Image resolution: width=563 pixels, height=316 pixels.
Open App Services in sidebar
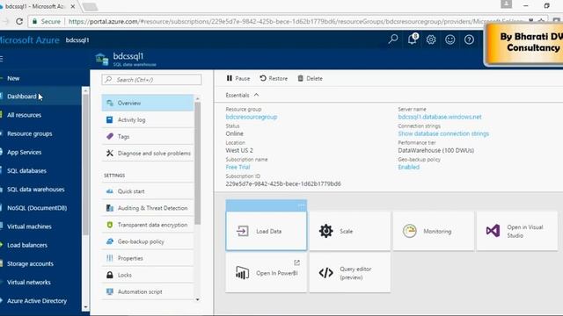click(40, 152)
